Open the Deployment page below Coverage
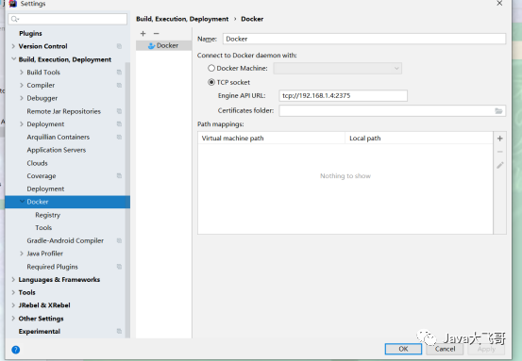The image size is (522, 361). pos(45,189)
